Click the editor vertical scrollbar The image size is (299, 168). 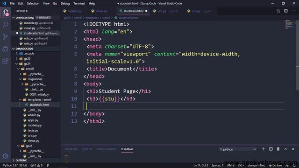tap(298, 55)
